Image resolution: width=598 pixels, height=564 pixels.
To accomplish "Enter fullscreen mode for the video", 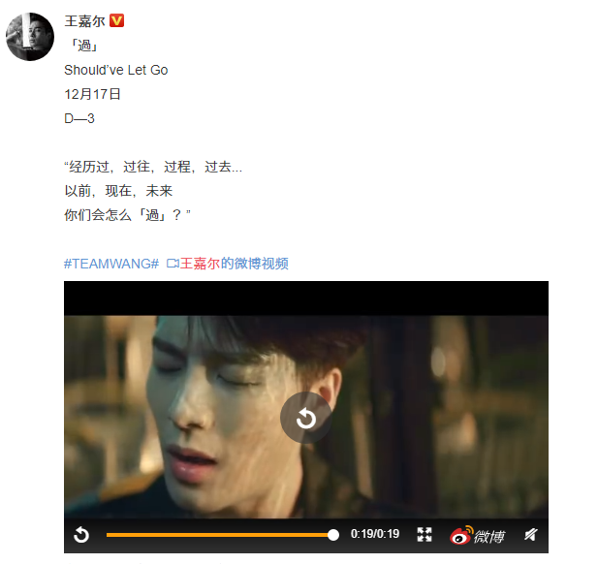I will coord(425,535).
